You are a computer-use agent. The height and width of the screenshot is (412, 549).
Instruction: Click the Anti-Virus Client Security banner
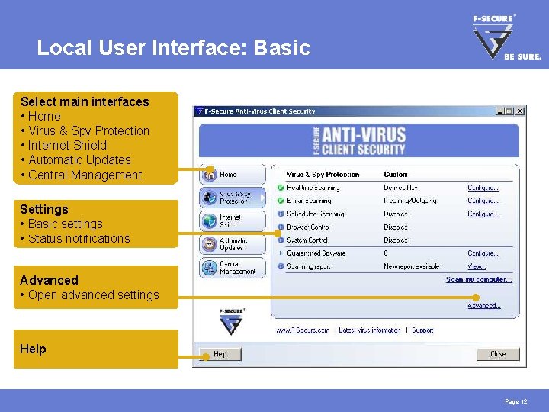coord(359,140)
